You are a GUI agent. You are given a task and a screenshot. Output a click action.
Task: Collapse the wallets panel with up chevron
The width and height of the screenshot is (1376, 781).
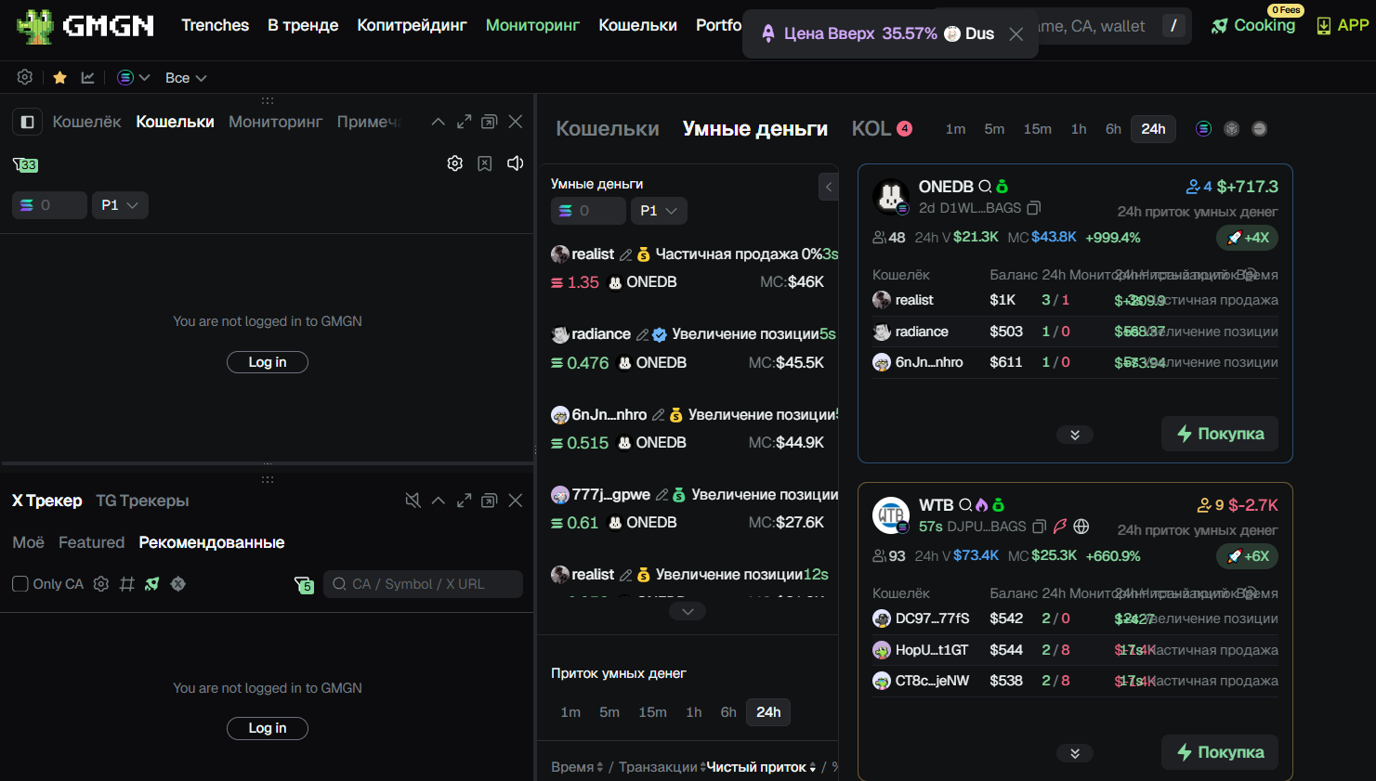click(439, 122)
